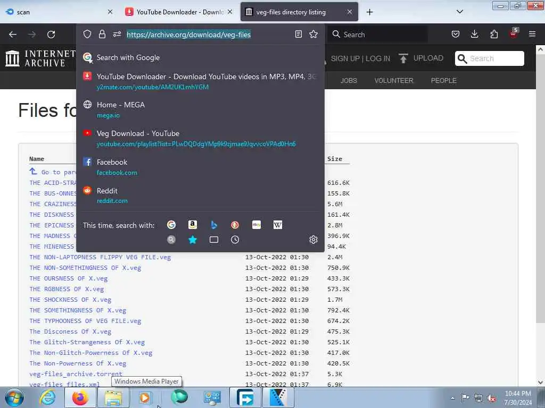This screenshot has width=545, height=408.
Task: Click the site security padlock icon
Action: [x=102, y=34]
